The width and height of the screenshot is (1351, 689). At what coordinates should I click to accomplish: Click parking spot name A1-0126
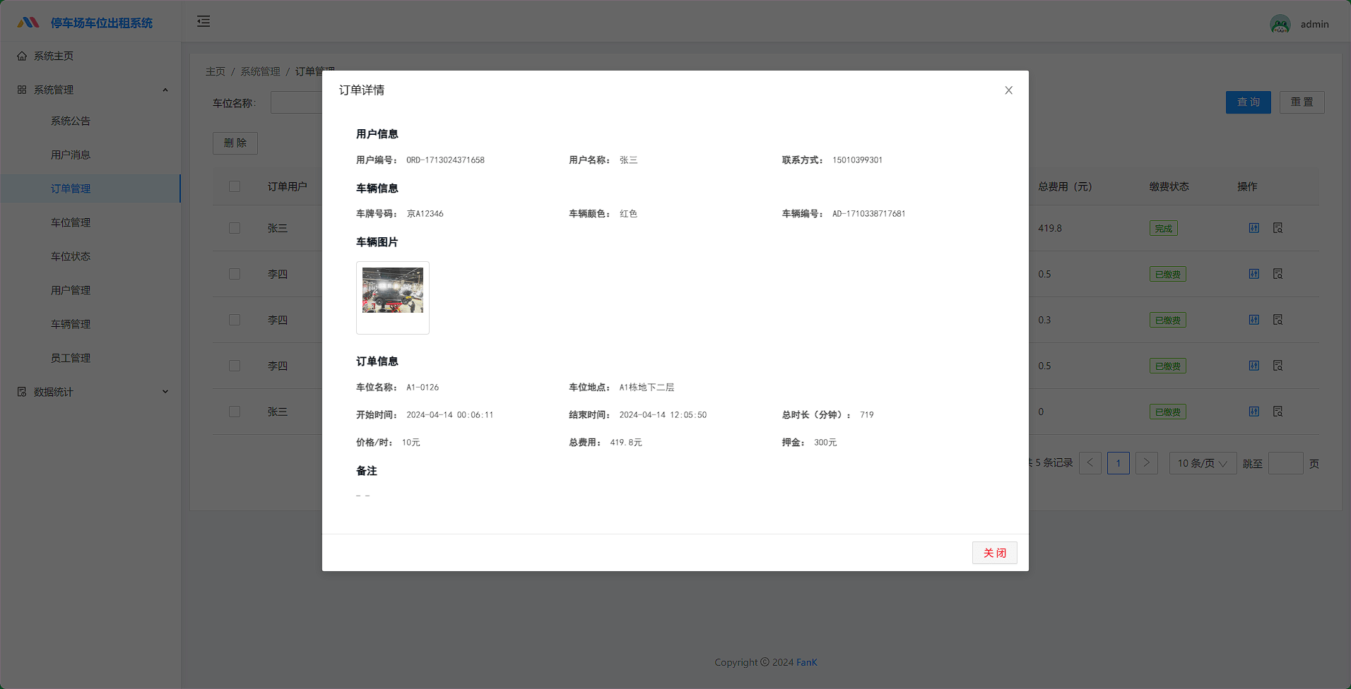tap(423, 388)
